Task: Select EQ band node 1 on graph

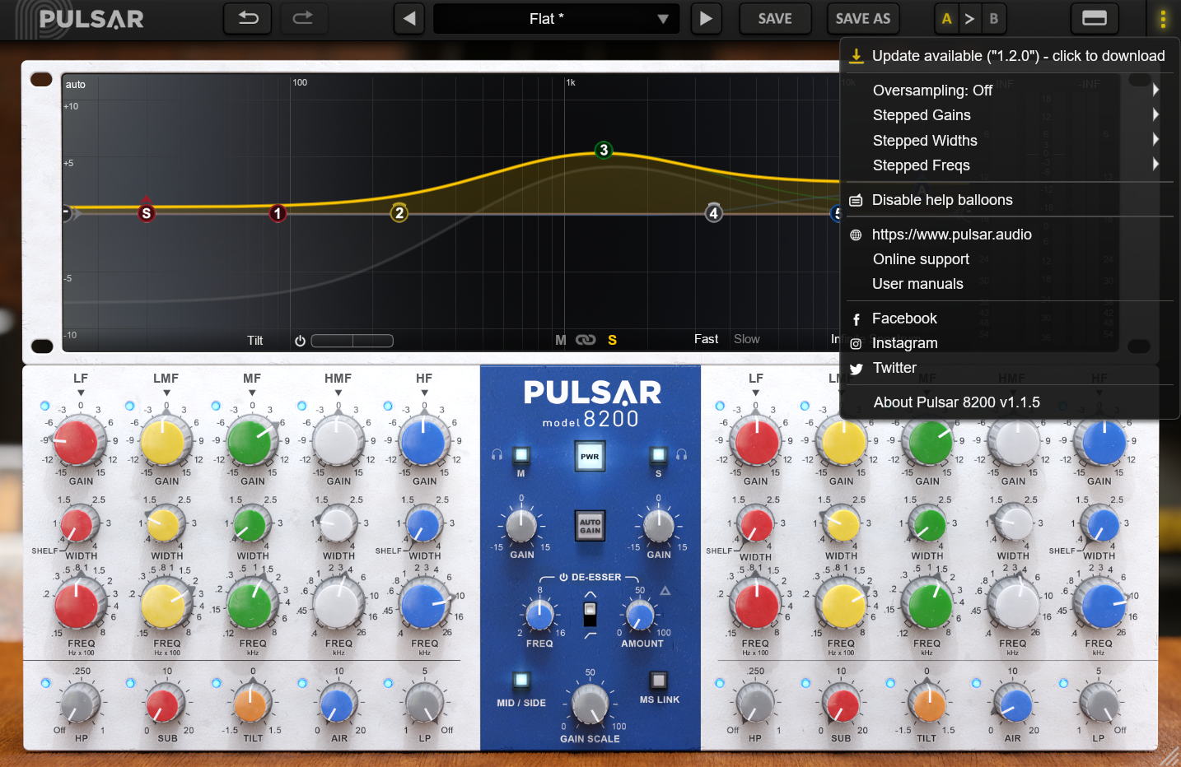Action: [x=278, y=213]
